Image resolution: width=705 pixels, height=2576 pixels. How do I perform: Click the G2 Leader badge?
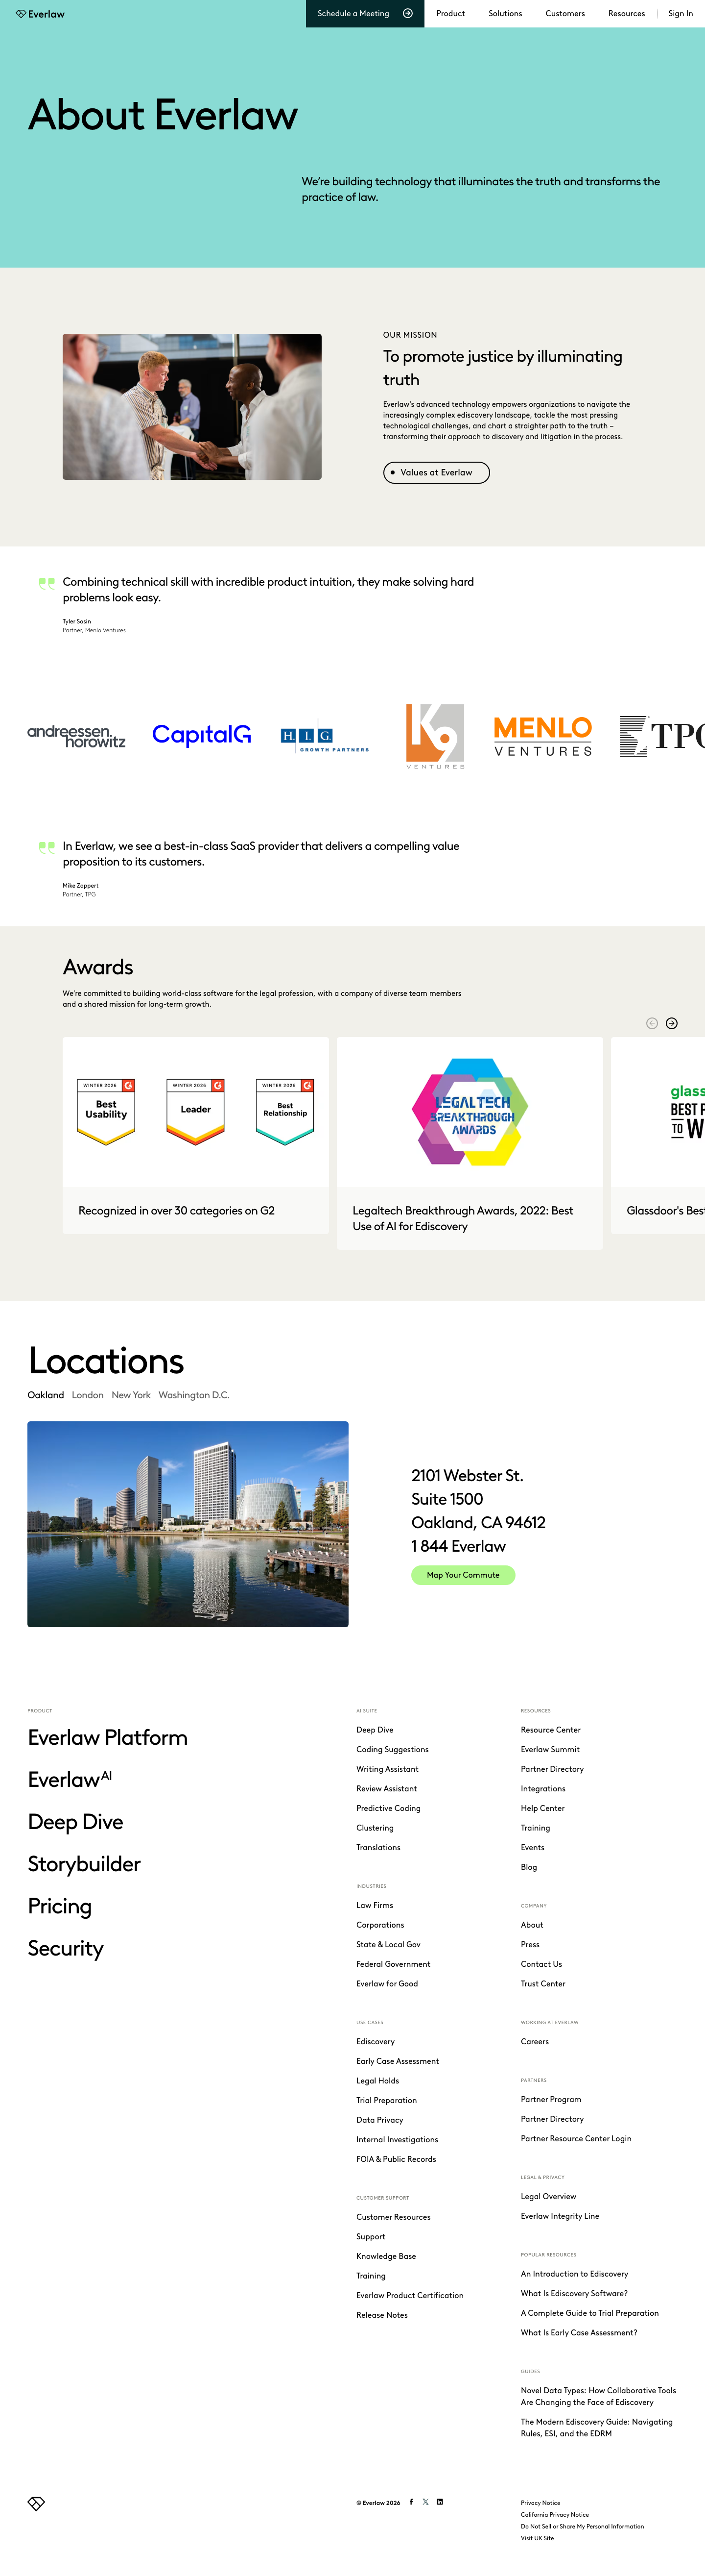(196, 1112)
